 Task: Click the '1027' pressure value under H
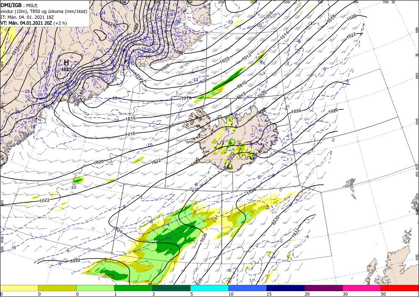[x=66, y=70]
